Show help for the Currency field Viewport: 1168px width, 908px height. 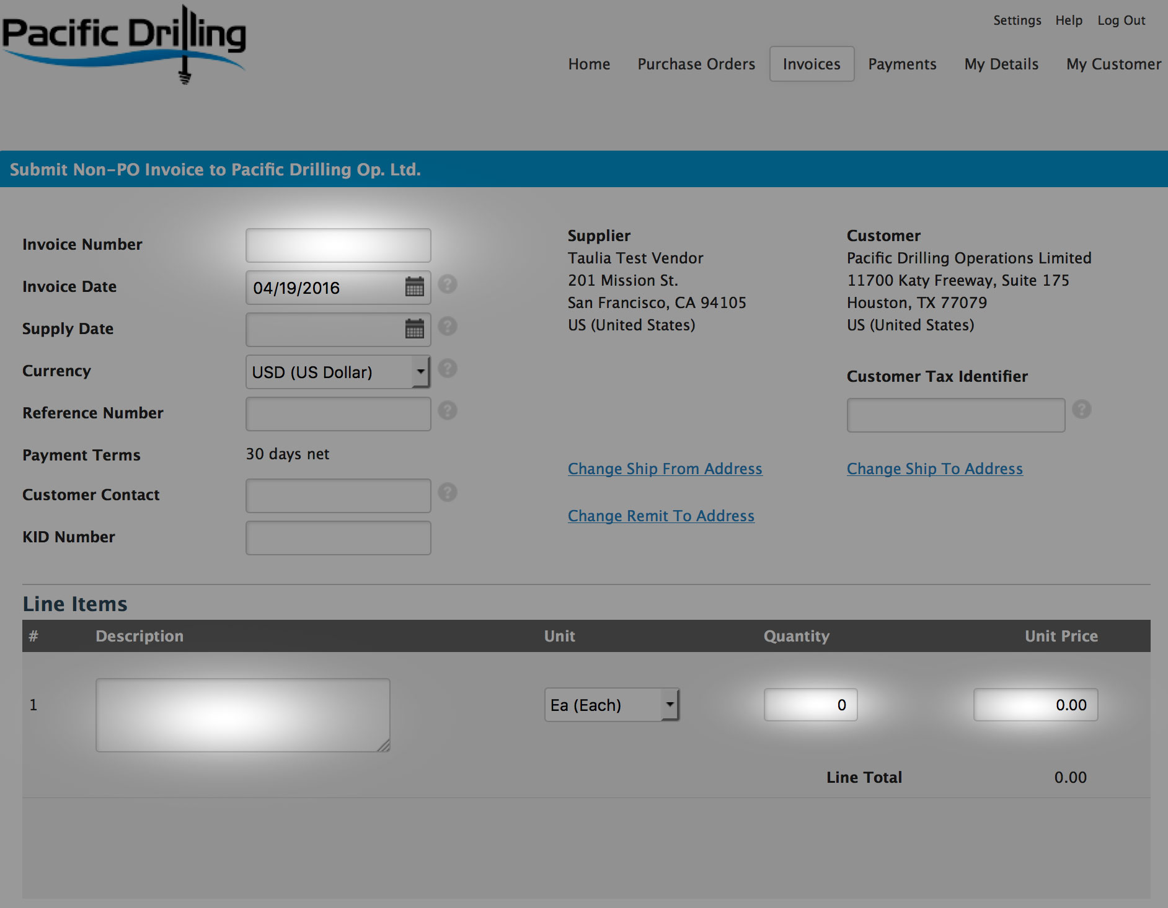(x=448, y=368)
